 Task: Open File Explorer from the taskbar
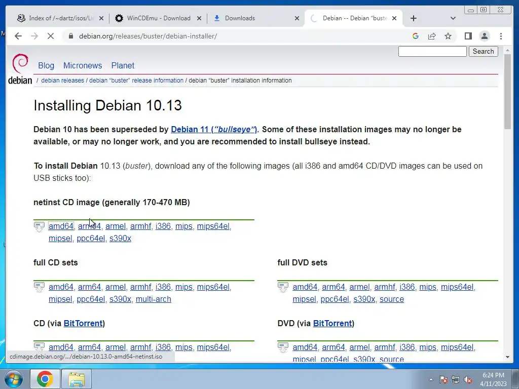[x=77, y=379]
